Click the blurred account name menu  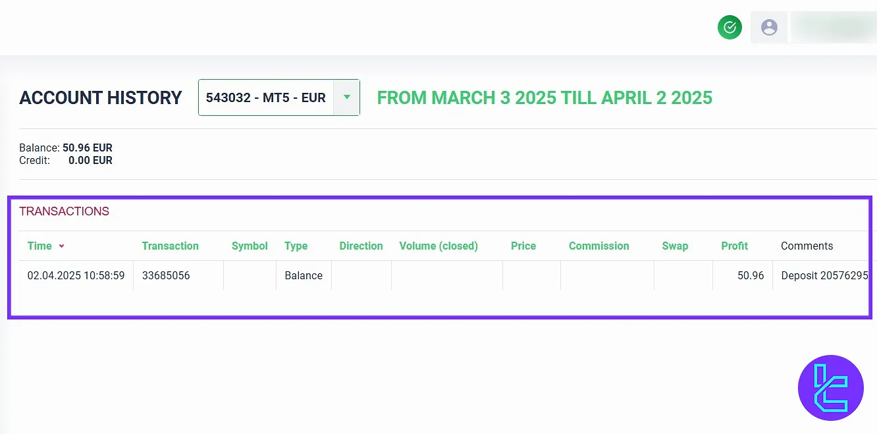pos(832,28)
